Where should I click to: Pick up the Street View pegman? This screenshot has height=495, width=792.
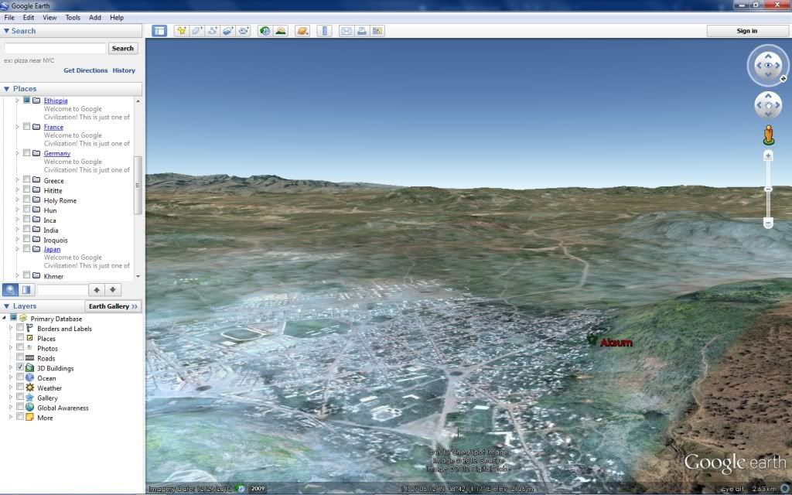coord(768,135)
